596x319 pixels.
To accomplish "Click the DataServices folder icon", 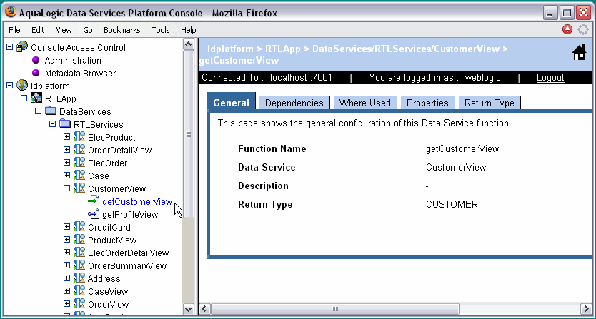I will pyautogui.click(x=51, y=111).
